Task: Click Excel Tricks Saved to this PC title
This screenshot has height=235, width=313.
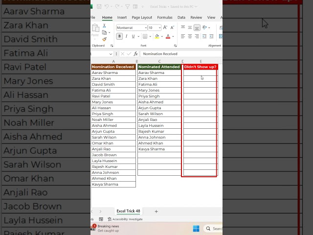Action: [174, 6]
